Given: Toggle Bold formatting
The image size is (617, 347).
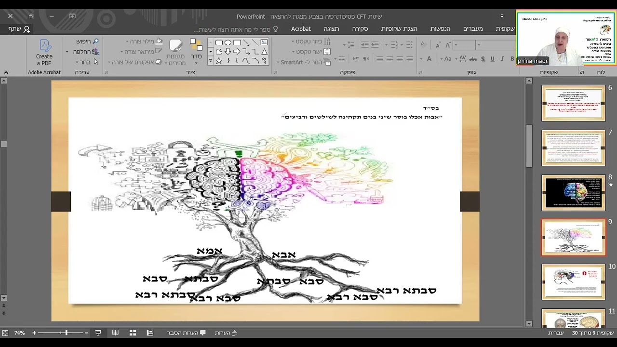Looking at the screenshot, I should click(511, 59).
